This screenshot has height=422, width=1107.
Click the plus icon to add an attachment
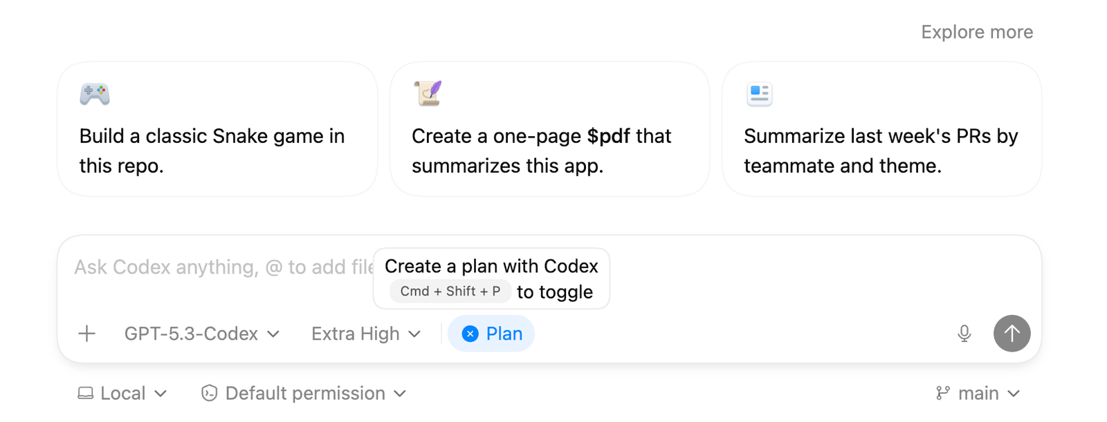click(86, 334)
